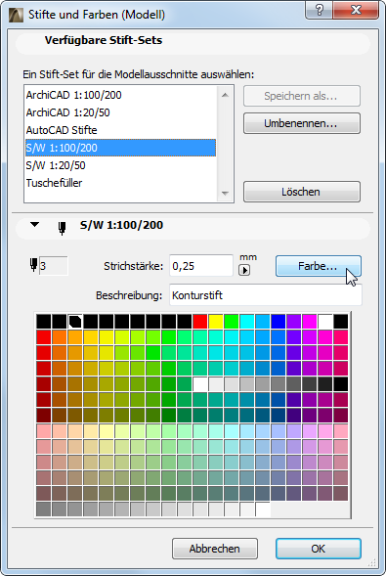Pick the pure blue swatch in top row
The height and width of the screenshot is (576, 386).
point(279,322)
